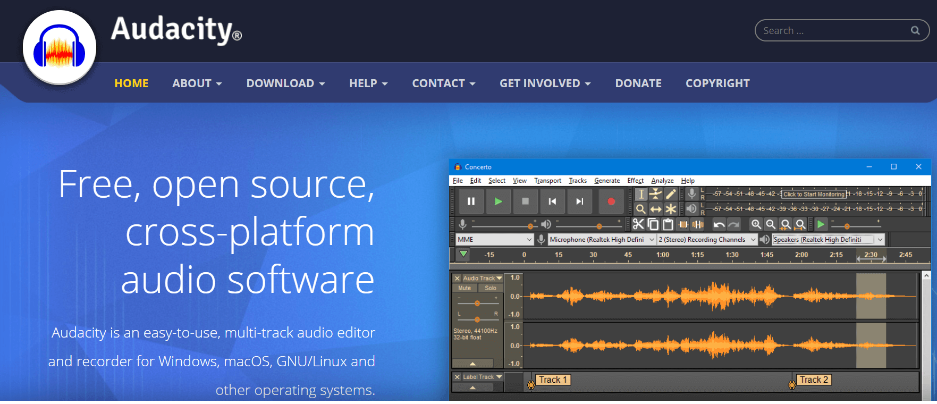The width and height of the screenshot is (937, 404).
Task: Open the MME audio host dropdown
Action: (x=494, y=240)
